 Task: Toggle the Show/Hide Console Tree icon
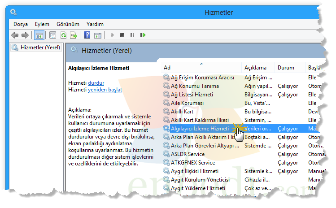(39, 35)
